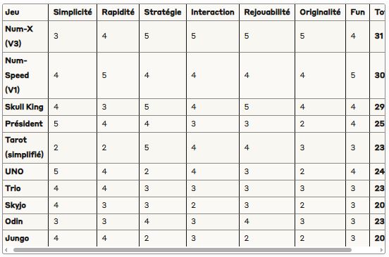Select the Skyjo row label
This screenshot has height=257, width=389.
click(16, 205)
